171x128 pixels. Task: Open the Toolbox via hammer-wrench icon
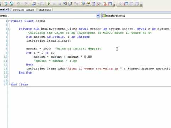(x=99, y=4)
